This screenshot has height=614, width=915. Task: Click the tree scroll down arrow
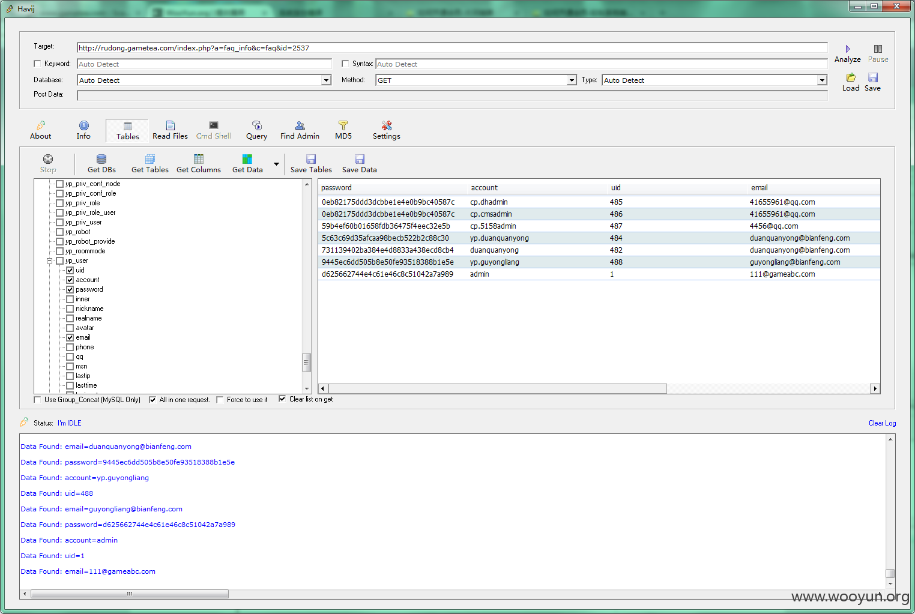307,389
